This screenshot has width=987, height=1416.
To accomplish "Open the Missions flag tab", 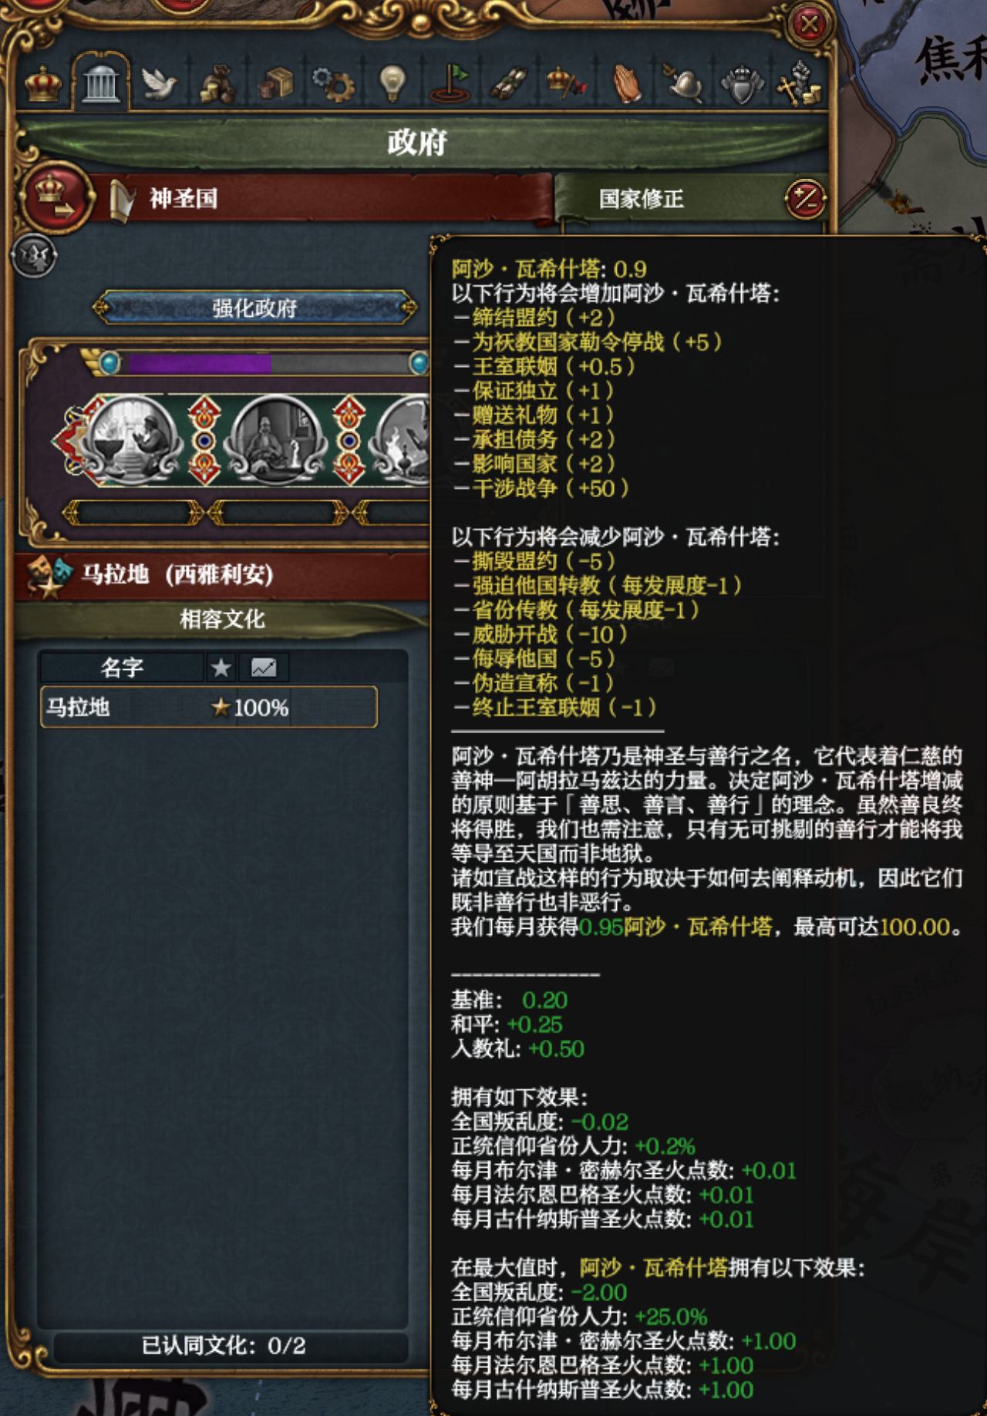I will point(451,83).
